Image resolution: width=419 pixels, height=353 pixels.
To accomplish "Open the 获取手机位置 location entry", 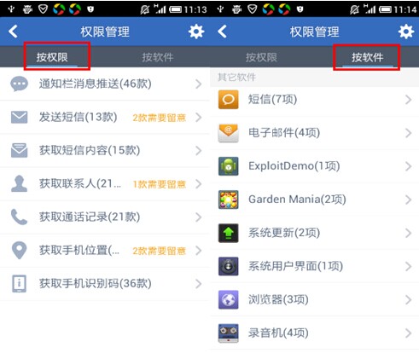I will click(105, 251).
